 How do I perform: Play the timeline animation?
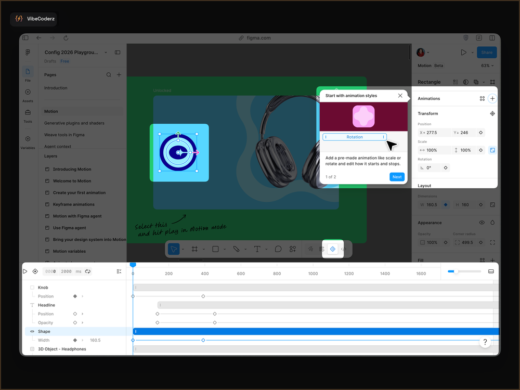[x=25, y=271]
